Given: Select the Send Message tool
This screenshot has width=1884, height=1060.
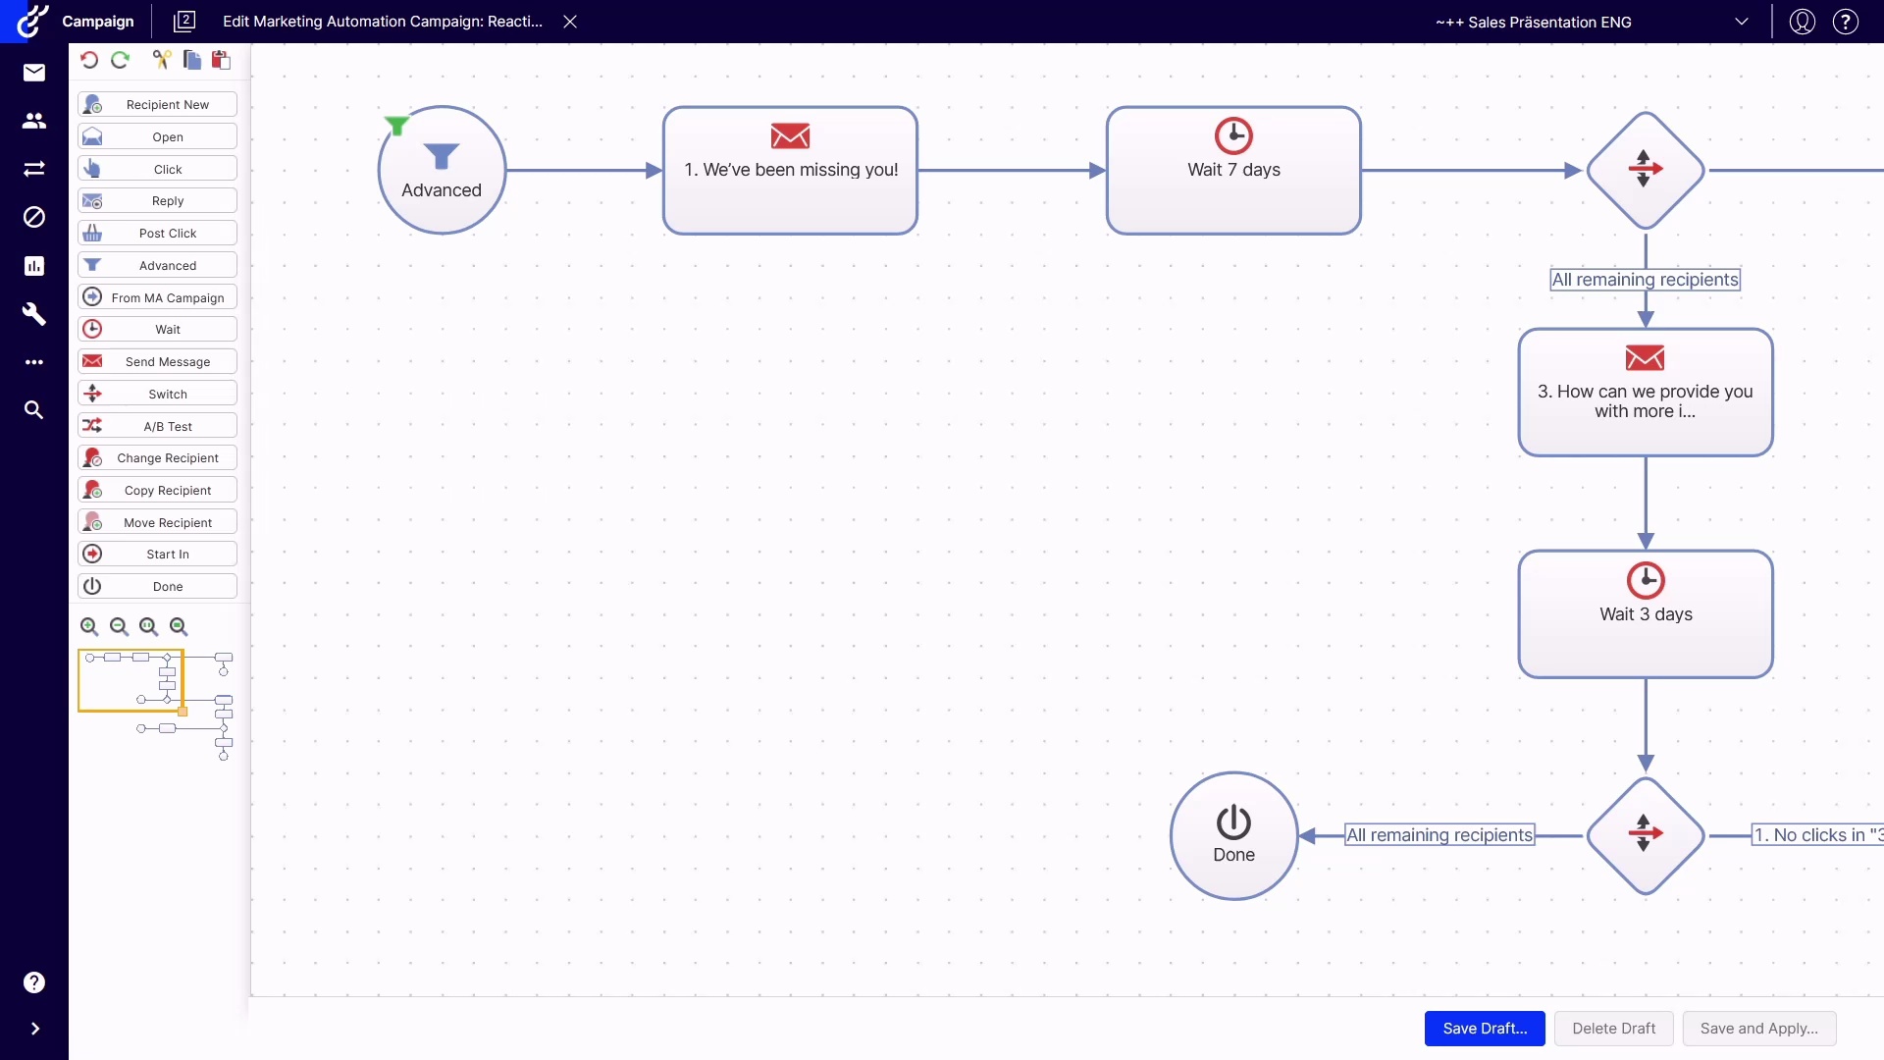Looking at the screenshot, I should (x=157, y=360).
